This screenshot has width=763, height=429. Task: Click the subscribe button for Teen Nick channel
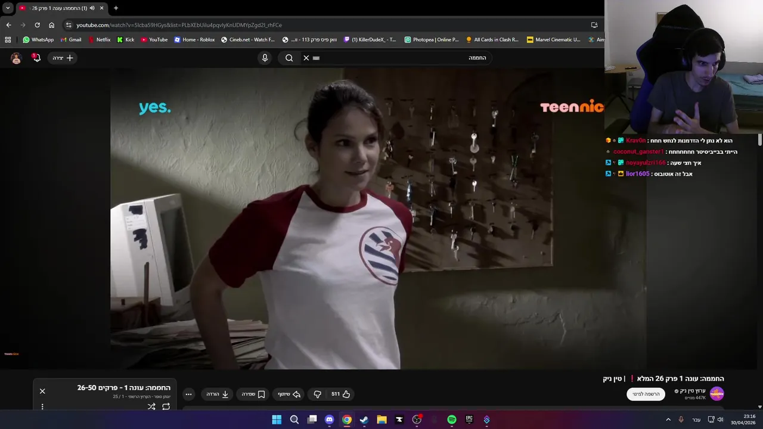[646, 394]
